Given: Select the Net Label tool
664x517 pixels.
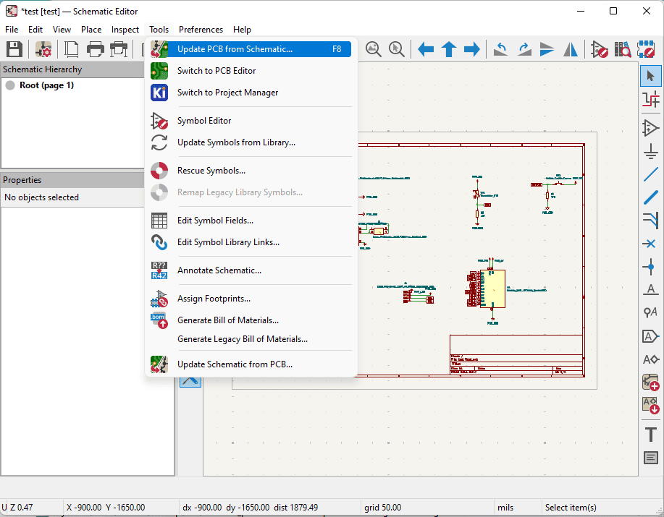Looking at the screenshot, I should pyautogui.click(x=650, y=289).
